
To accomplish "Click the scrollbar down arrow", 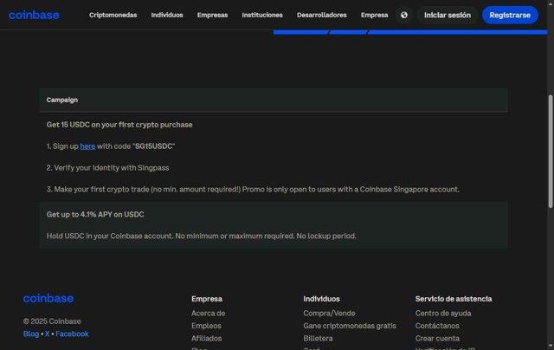I will 551,347.
